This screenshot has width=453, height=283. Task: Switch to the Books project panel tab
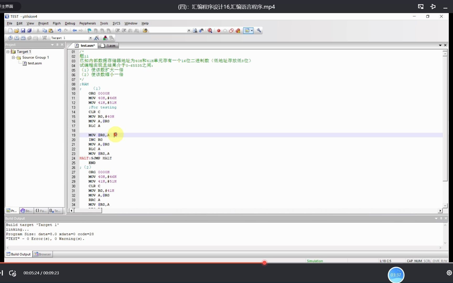point(26,211)
